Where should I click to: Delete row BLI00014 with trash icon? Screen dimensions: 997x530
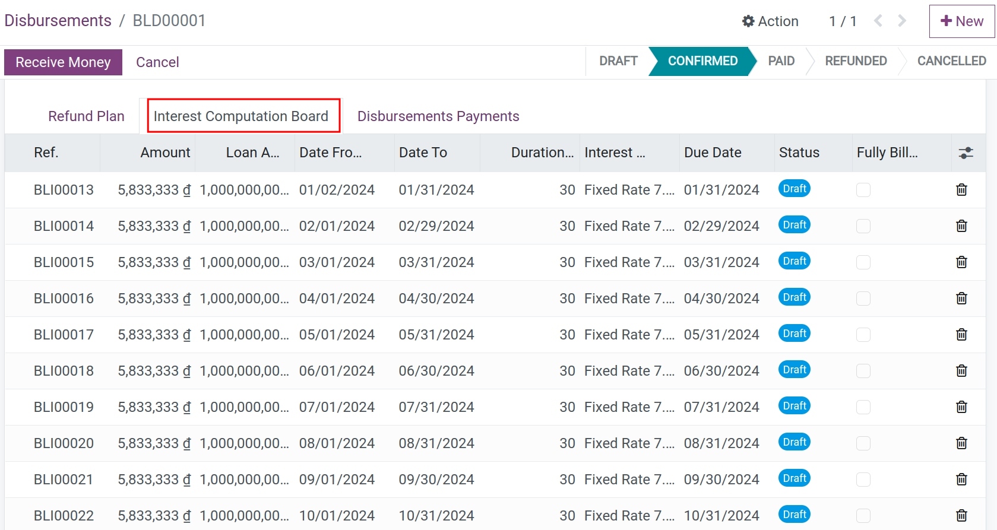point(961,226)
